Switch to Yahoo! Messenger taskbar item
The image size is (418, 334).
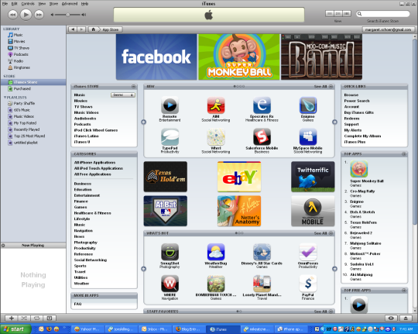pyautogui.click(x=87, y=329)
